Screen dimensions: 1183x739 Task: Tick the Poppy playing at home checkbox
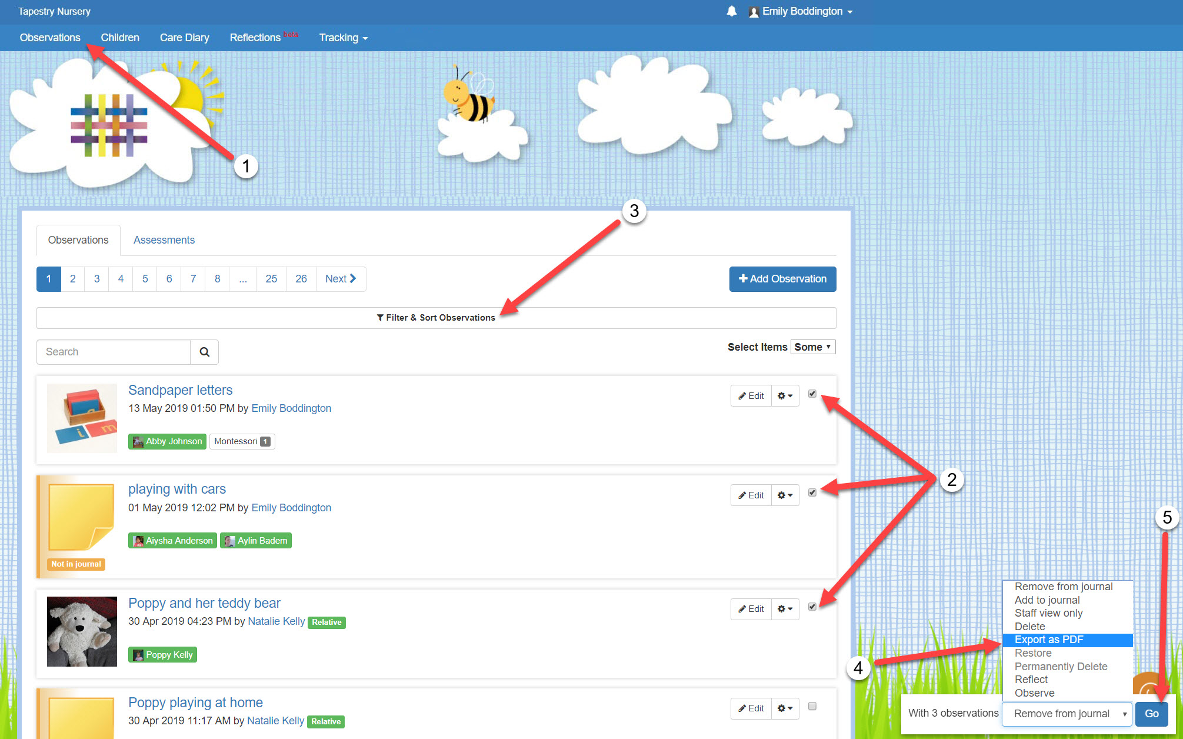(812, 706)
